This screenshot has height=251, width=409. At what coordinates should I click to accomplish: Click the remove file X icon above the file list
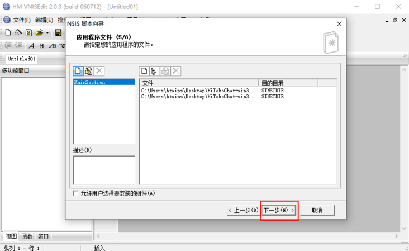click(x=176, y=70)
